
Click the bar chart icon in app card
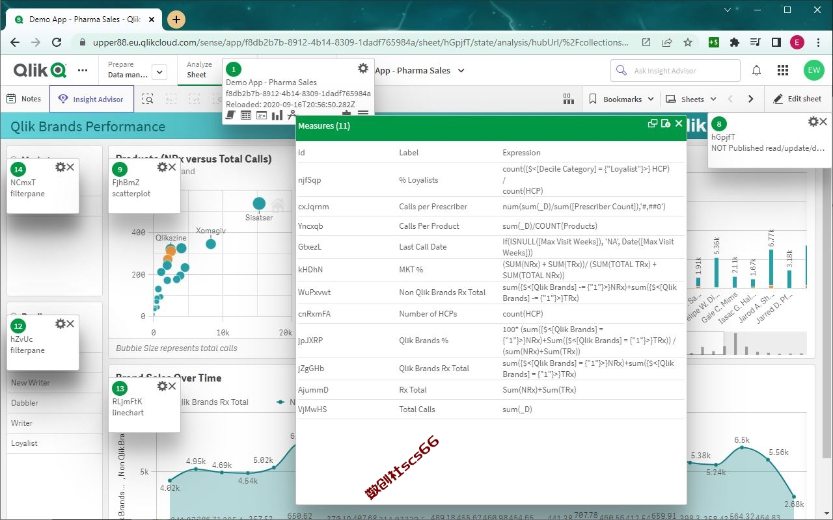click(x=277, y=115)
